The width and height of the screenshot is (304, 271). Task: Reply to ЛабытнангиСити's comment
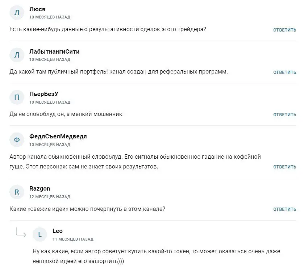coord(284,72)
